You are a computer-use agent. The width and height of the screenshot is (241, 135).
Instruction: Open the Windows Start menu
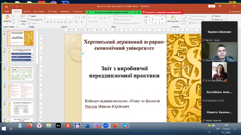pyautogui.click(x=4, y=129)
